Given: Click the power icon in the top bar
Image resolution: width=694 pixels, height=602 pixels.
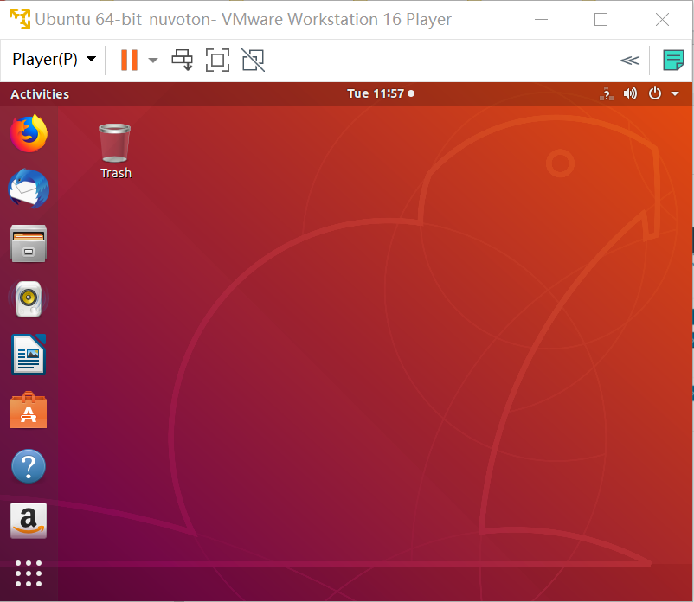Looking at the screenshot, I should (654, 93).
